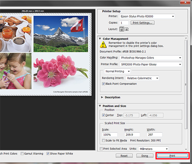The height and width of the screenshot is (164, 192).
Task: Collapse the Position and Size section
Action: (x=100, y=106)
